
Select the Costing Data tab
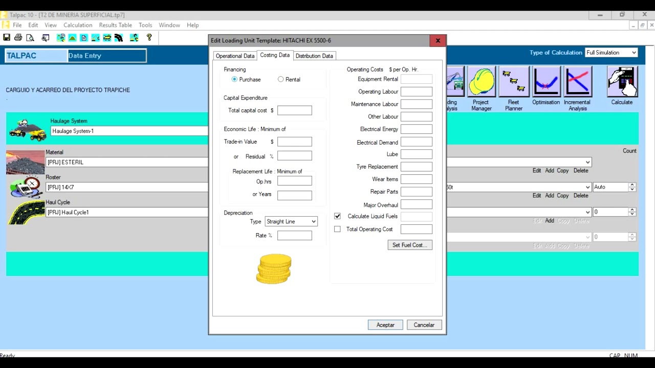click(275, 55)
